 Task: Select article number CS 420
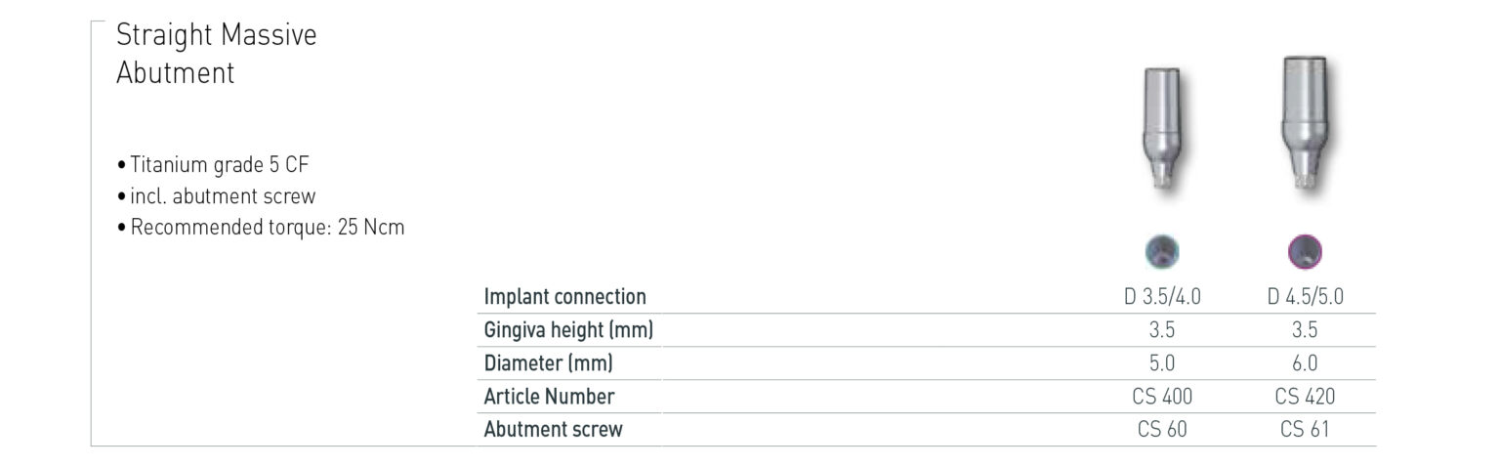(1305, 397)
